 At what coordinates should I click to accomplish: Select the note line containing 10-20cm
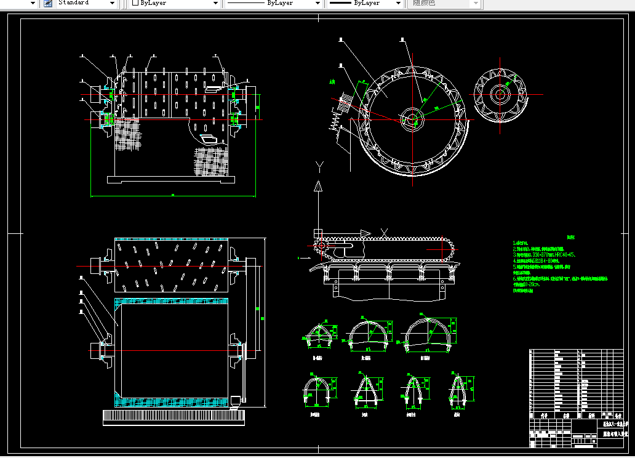[526, 284]
